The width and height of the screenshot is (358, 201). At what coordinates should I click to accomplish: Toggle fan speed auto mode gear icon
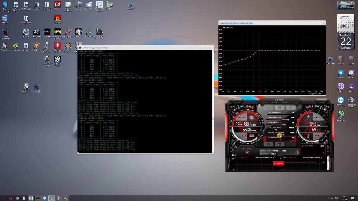265,139
